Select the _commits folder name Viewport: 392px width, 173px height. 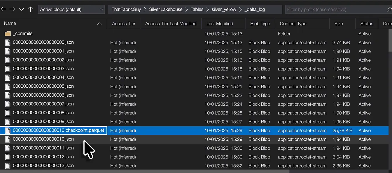pos(23,33)
